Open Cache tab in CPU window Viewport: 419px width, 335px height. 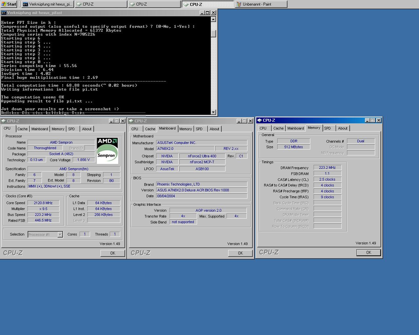click(23, 129)
